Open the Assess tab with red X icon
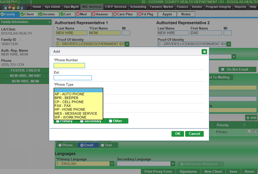 click(101, 14)
